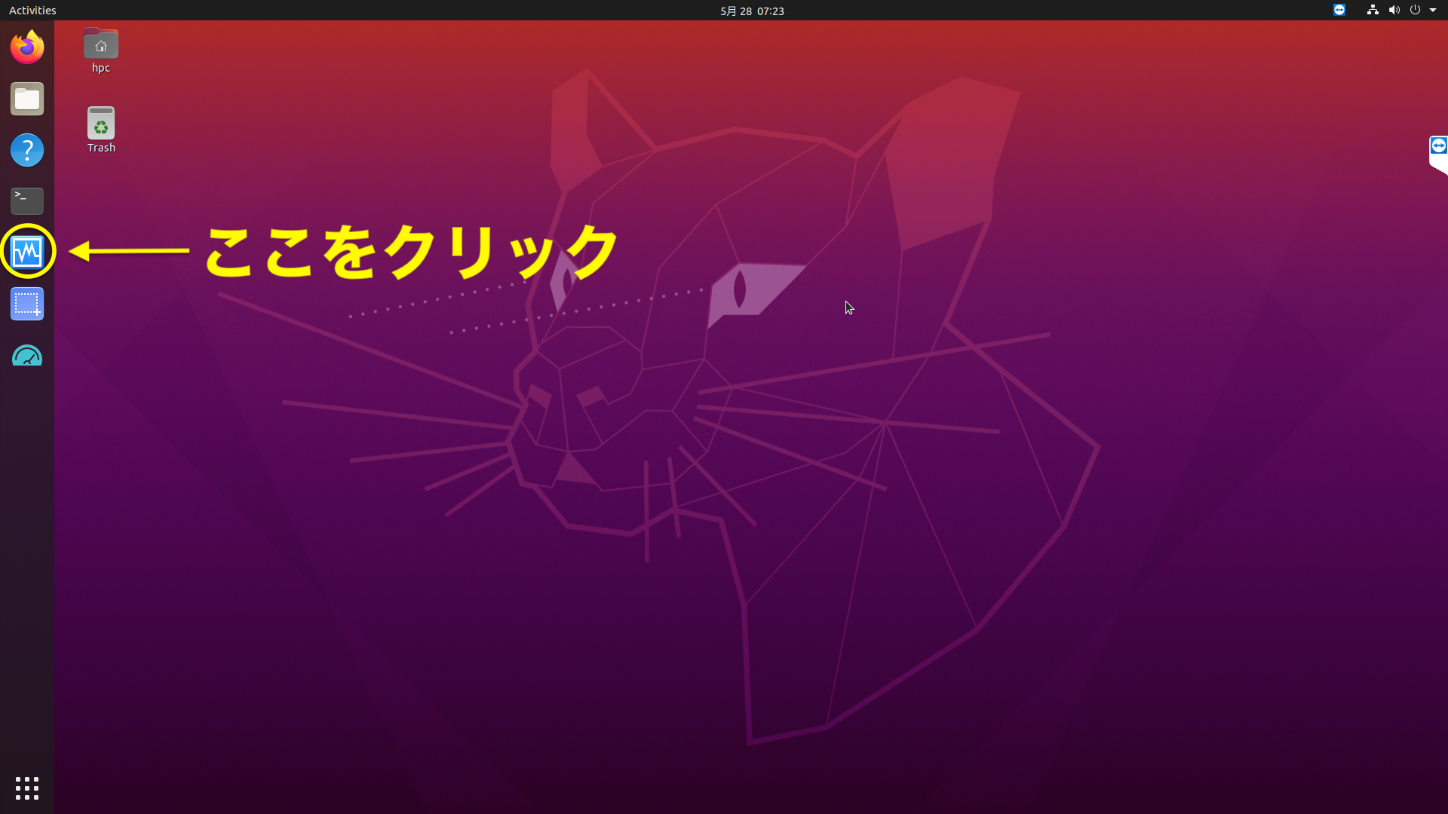
Task: Open the gauge-icon app in the dock
Action: (x=27, y=355)
